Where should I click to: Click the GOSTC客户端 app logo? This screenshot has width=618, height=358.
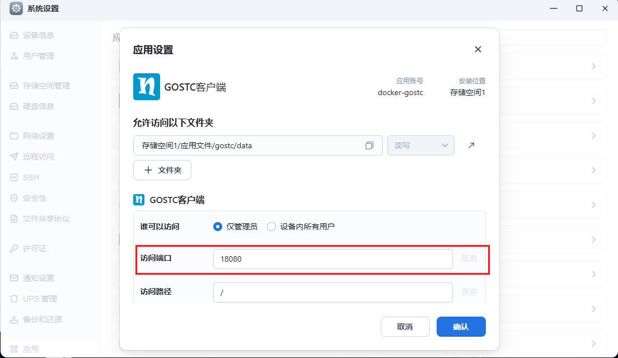[147, 87]
